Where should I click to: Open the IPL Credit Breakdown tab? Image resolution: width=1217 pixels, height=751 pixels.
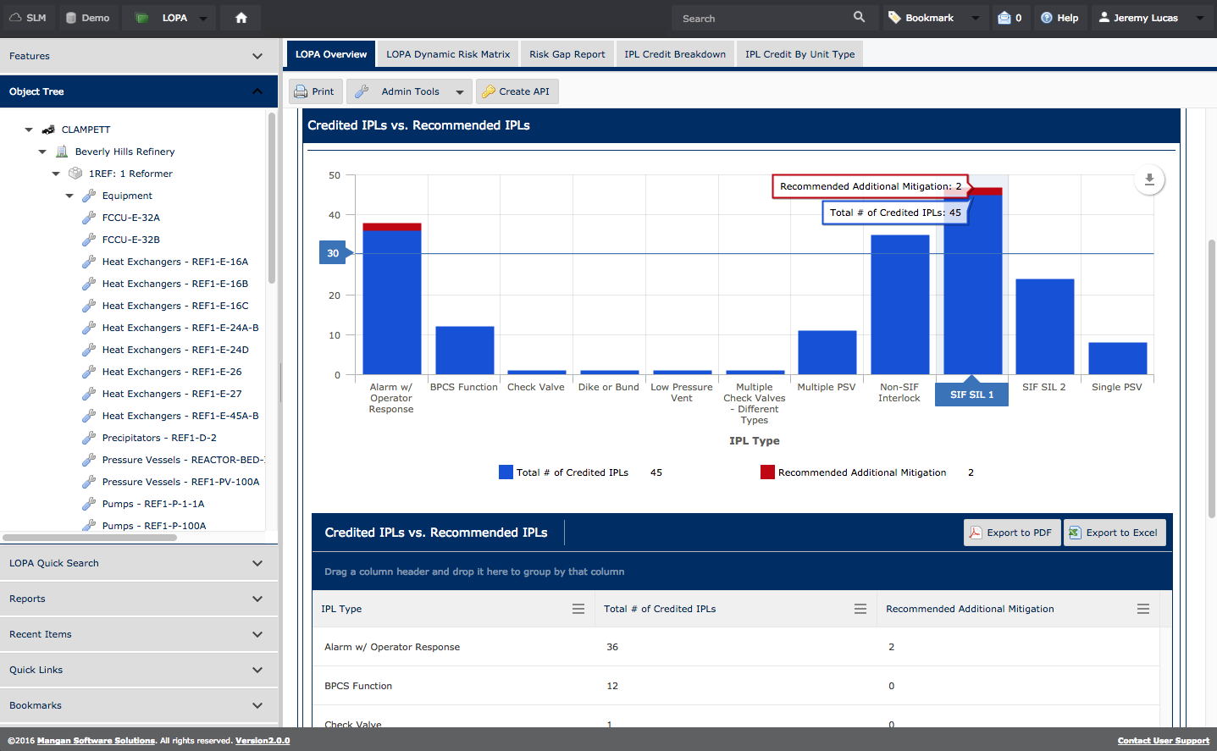[x=674, y=54]
